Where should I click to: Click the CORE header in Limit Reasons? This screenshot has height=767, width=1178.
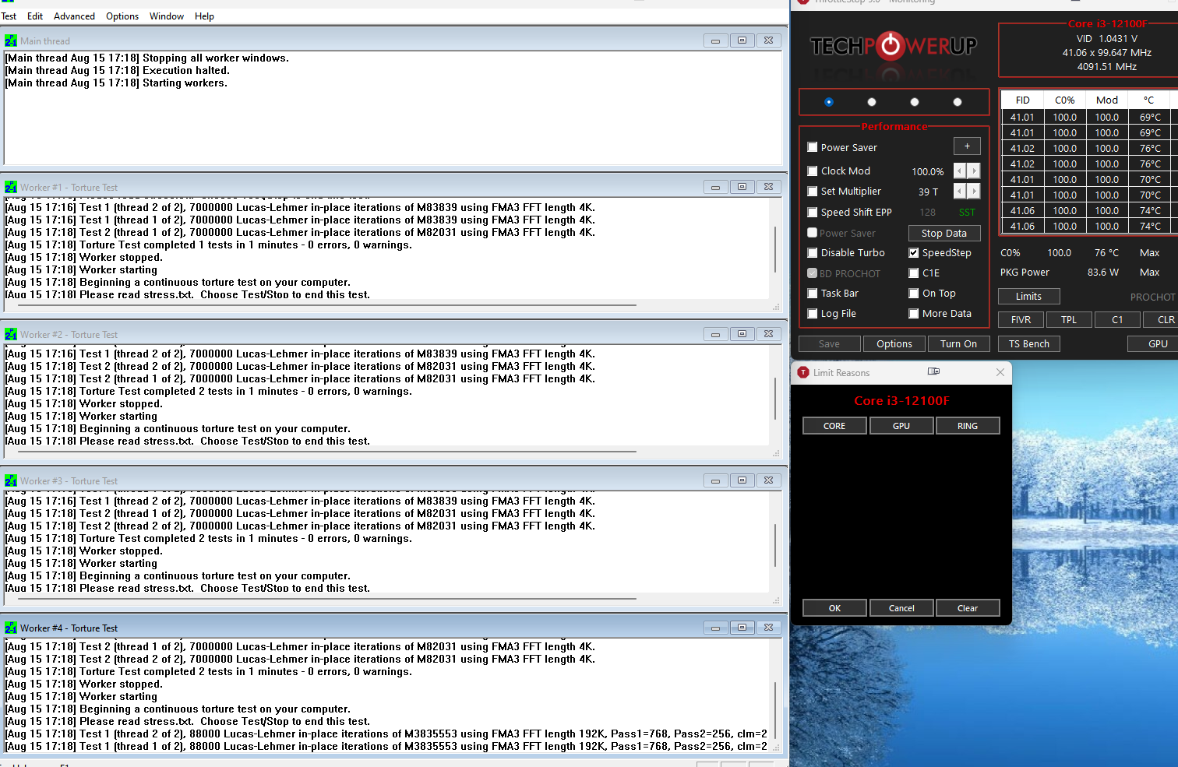pos(834,426)
